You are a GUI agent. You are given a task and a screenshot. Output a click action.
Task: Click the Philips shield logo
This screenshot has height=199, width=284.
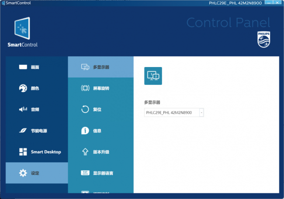point(264,40)
